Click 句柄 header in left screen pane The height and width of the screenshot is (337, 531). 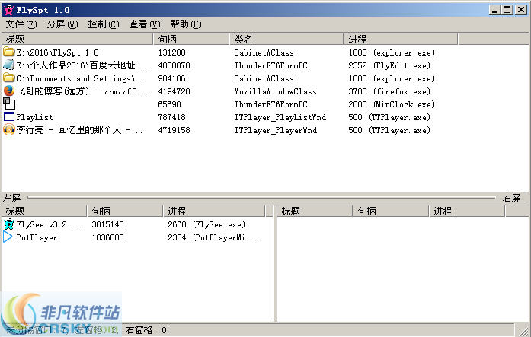(125, 211)
